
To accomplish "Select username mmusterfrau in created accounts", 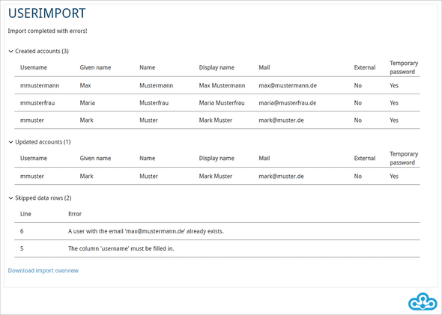I will coord(37,103).
